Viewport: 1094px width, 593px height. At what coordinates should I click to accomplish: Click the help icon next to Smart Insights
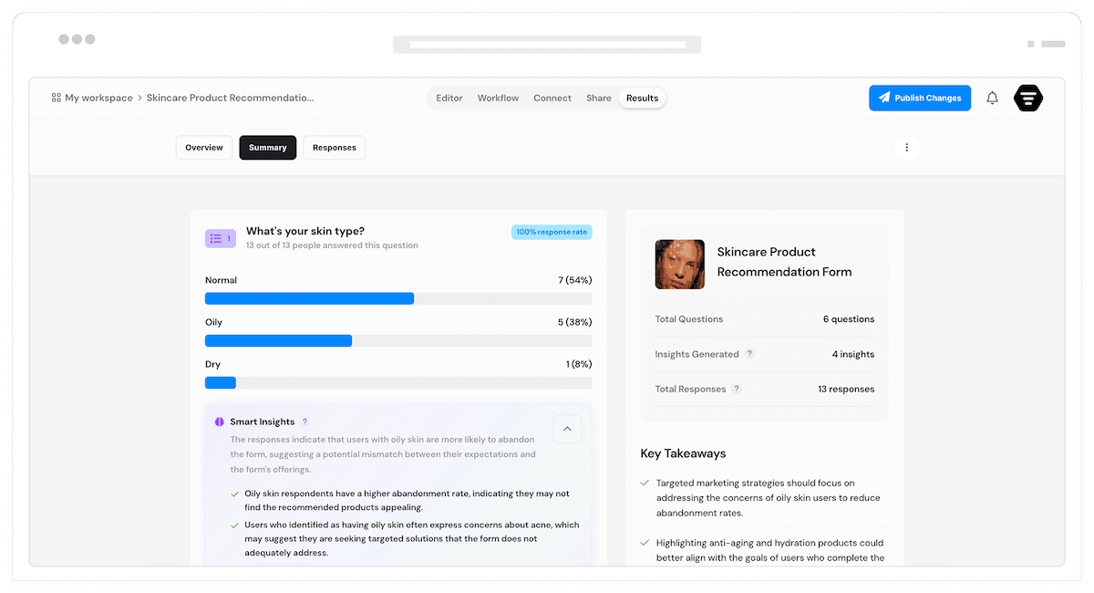304,421
